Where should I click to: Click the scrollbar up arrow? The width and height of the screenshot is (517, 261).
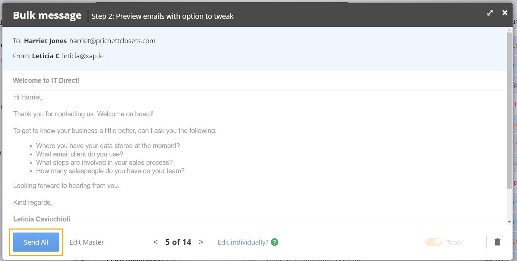pyautogui.click(x=510, y=30)
